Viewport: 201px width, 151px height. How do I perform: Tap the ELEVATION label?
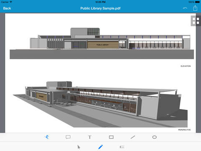[x=186, y=66]
